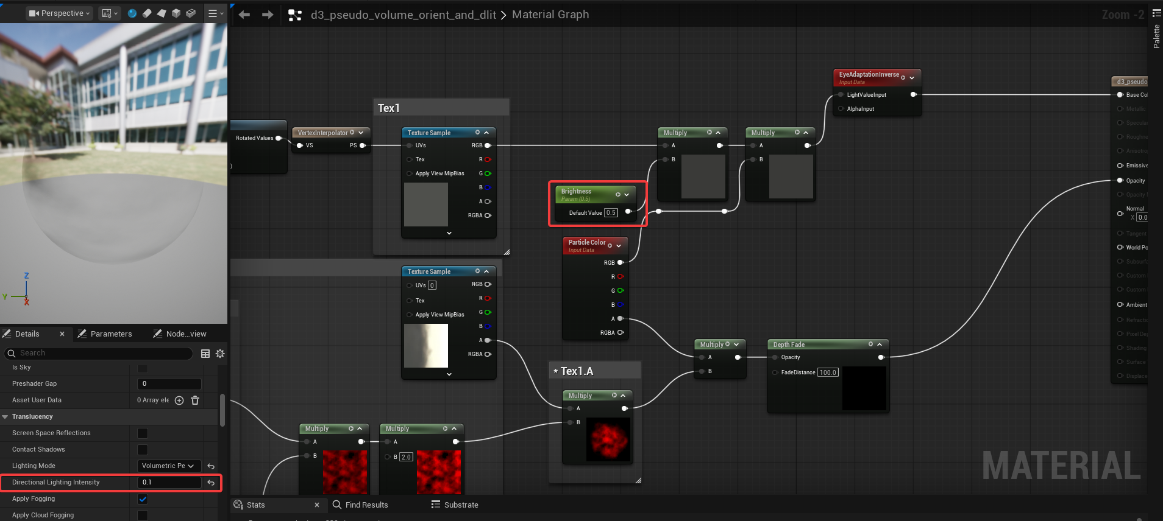Switch preview to cube mesh
This screenshot has width=1163, height=521.
click(176, 13)
